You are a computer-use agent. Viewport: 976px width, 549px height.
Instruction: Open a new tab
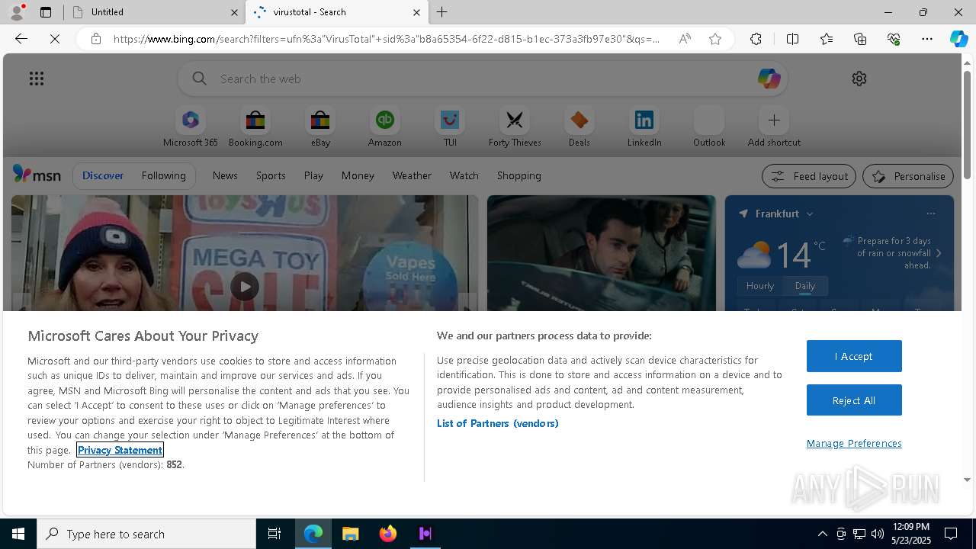pos(442,11)
